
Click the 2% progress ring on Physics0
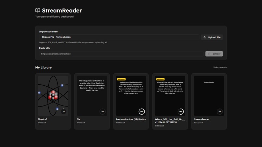tap(63, 111)
